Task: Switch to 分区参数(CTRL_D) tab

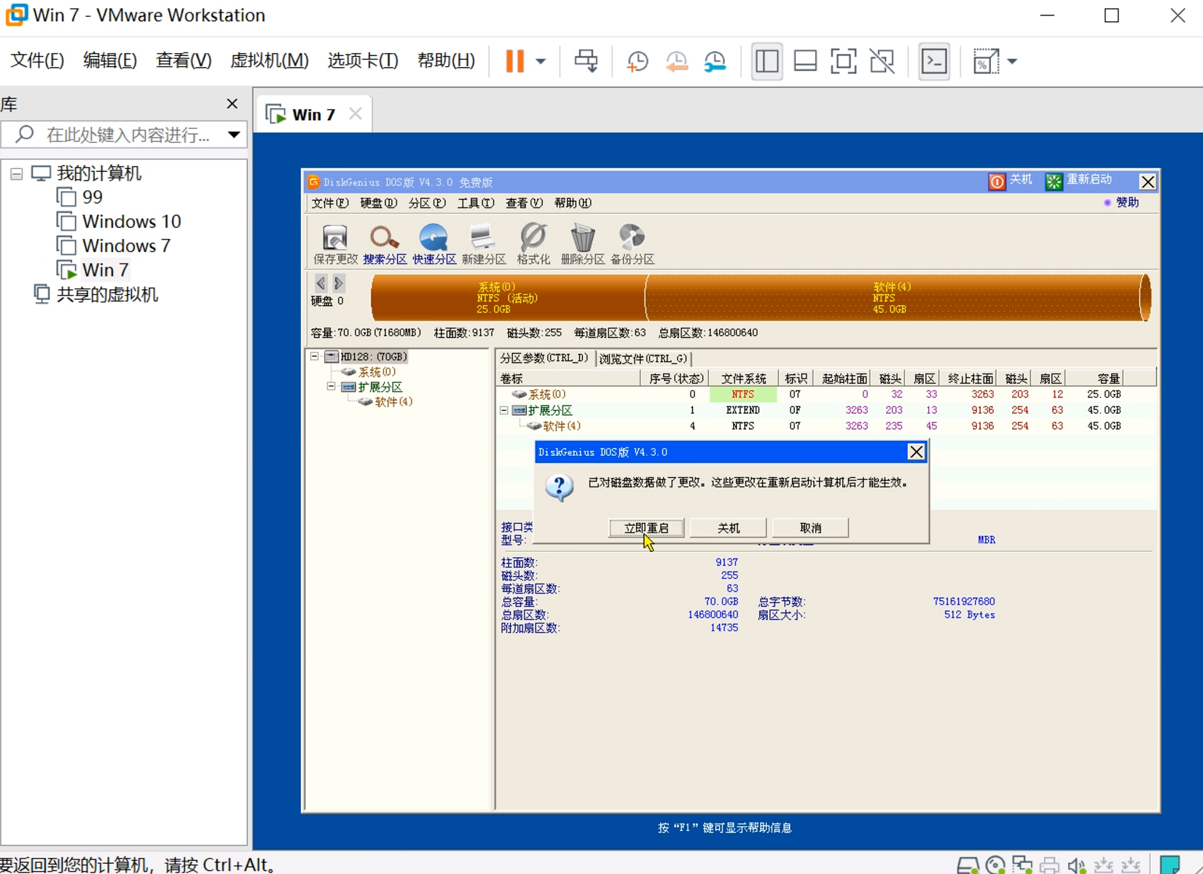Action: click(x=544, y=358)
